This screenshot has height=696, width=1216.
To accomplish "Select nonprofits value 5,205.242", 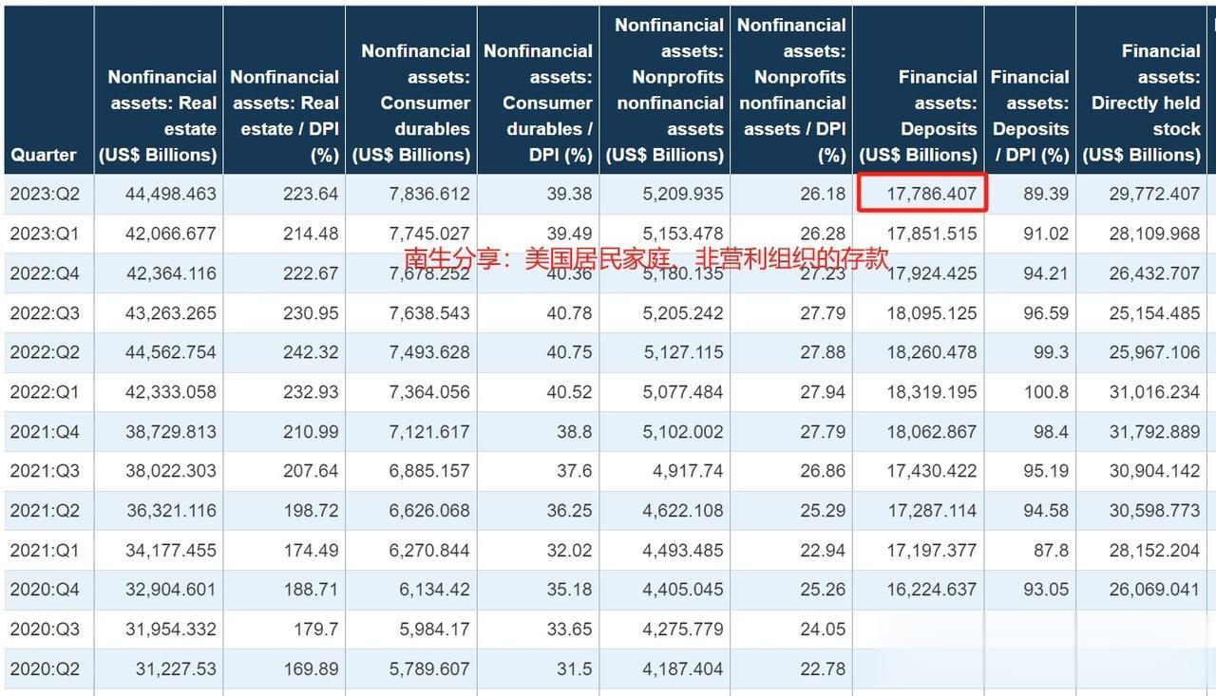I will 683,312.
